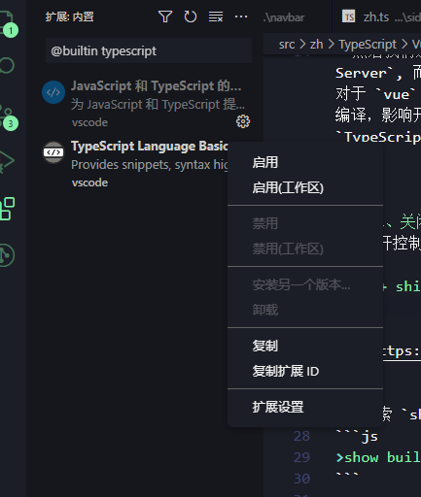The width and height of the screenshot is (421, 497).
Task: Clear extensions search results icon
Action: 216,17
